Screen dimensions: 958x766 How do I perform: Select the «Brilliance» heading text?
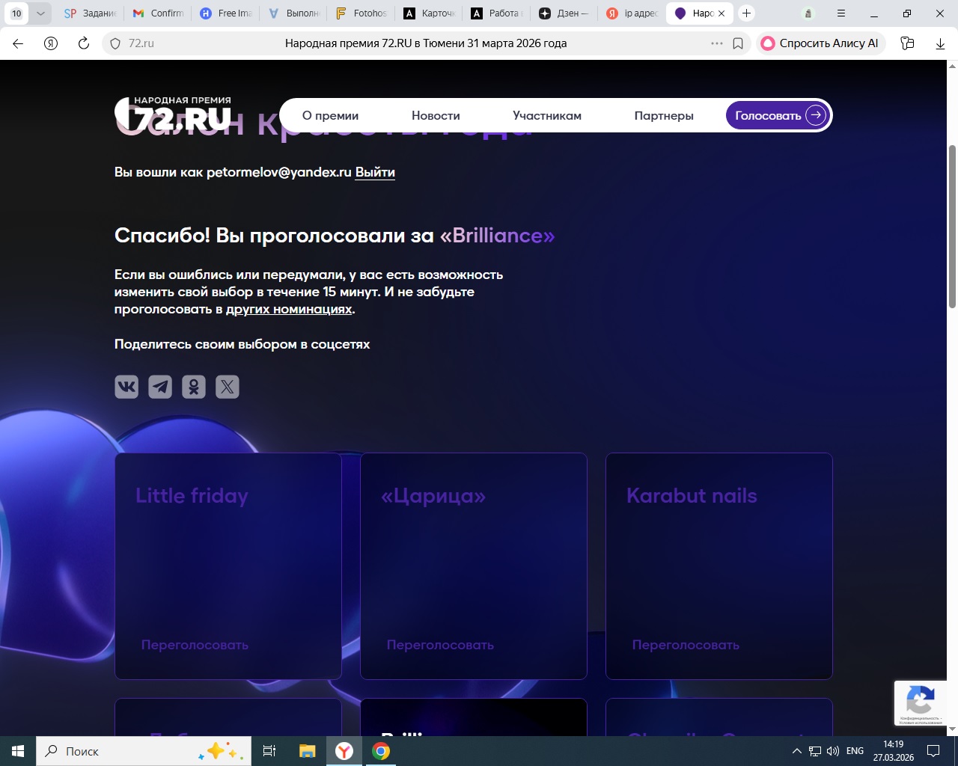point(498,236)
